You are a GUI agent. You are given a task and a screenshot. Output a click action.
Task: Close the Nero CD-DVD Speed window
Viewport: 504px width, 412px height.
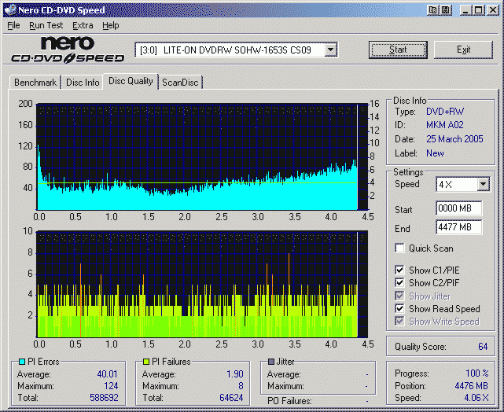(x=492, y=10)
